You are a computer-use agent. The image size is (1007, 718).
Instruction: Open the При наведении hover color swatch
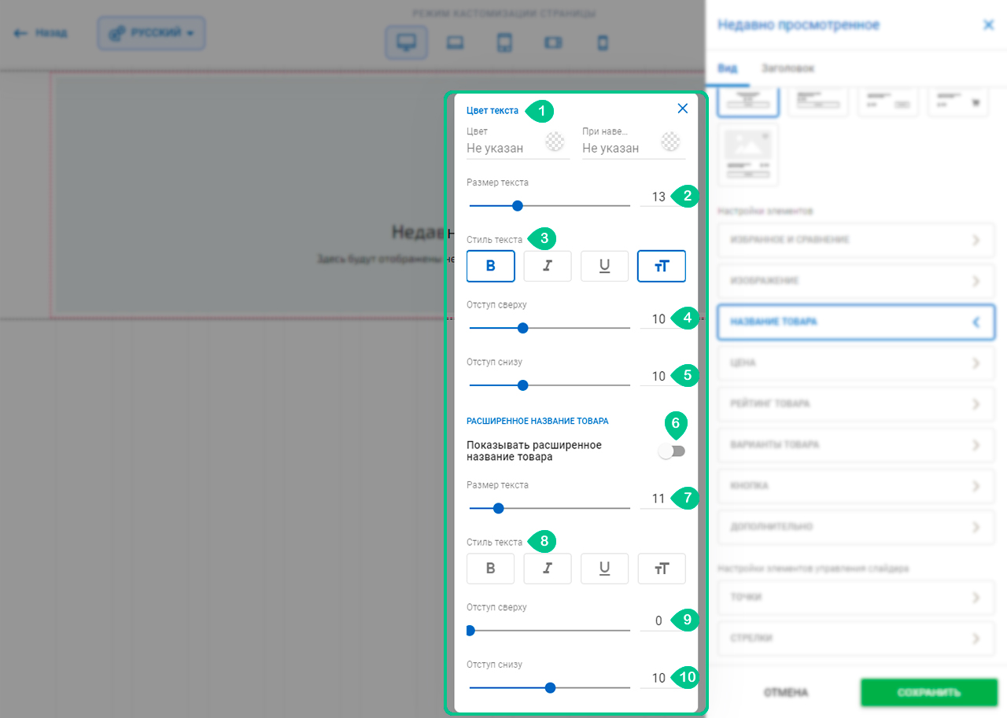click(670, 141)
